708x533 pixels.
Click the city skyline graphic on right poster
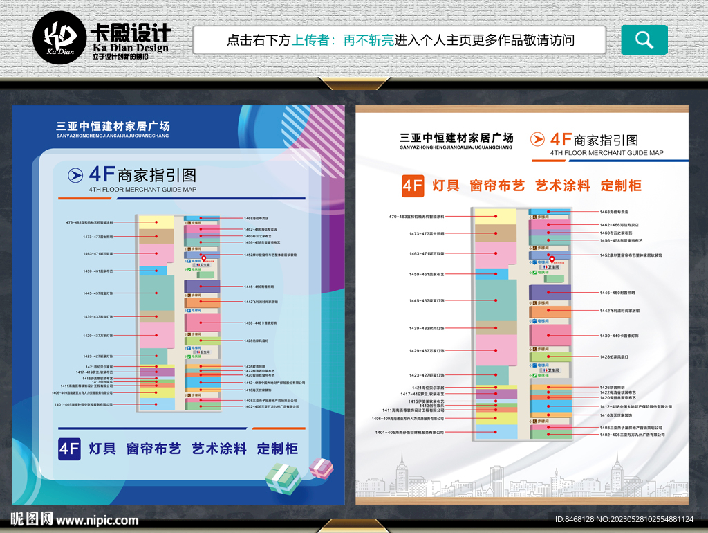point(522,476)
